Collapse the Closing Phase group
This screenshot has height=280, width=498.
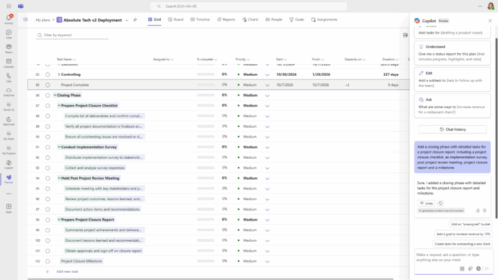[55, 95]
